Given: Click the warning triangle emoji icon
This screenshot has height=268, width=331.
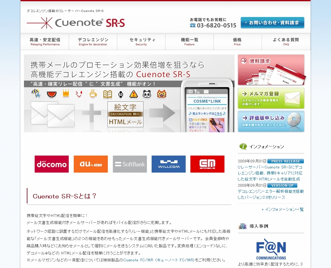Looking at the screenshot, I should [134, 94].
